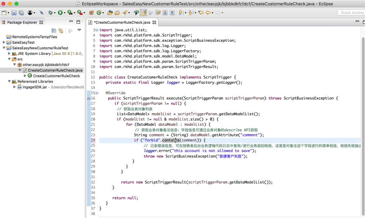Click the Save All toolbar icon
The image size is (365, 218).
tap(21, 13)
